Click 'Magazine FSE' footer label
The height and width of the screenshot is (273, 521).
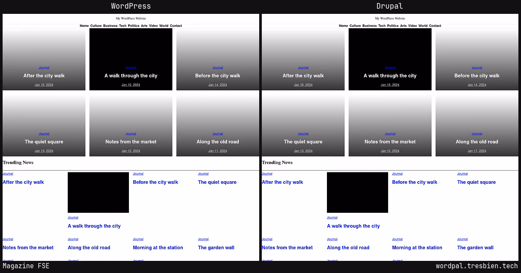[x=26, y=266]
